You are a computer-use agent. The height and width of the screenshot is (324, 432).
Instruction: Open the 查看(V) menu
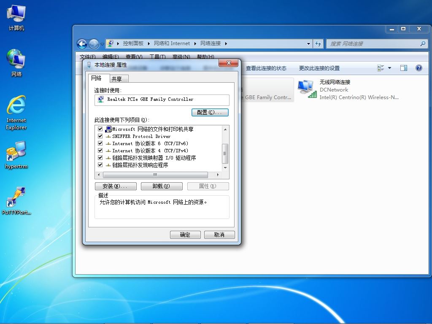[134, 57]
